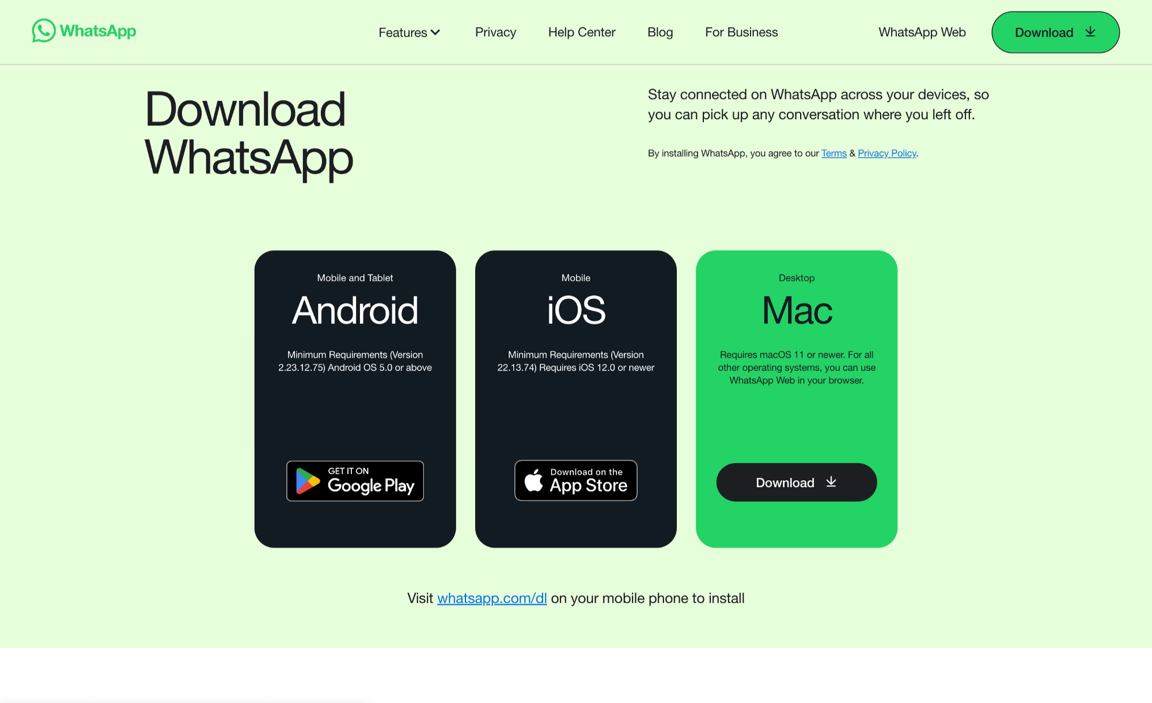
Task: Select the Help Center menu item
Action: (x=582, y=32)
